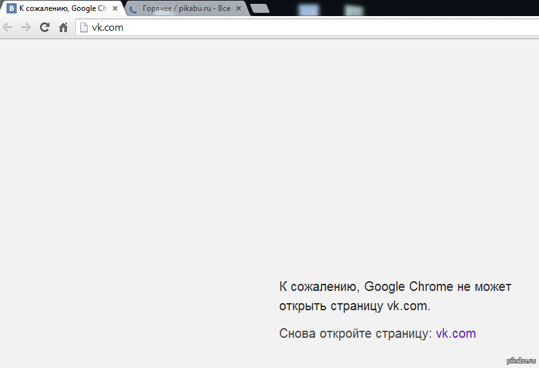The width and height of the screenshot is (539, 368).
Task: Select the 'К сожалению, Google Ch' tab
Action: pos(62,8)
